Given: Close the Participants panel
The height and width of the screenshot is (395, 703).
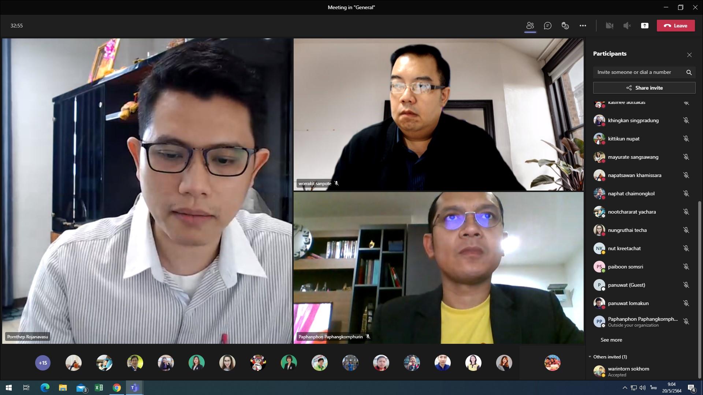Looking at the screenshot, I should pyautogui.click(x=689, y=55).
